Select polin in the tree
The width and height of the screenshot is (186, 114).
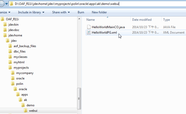[x=20, y=84]
